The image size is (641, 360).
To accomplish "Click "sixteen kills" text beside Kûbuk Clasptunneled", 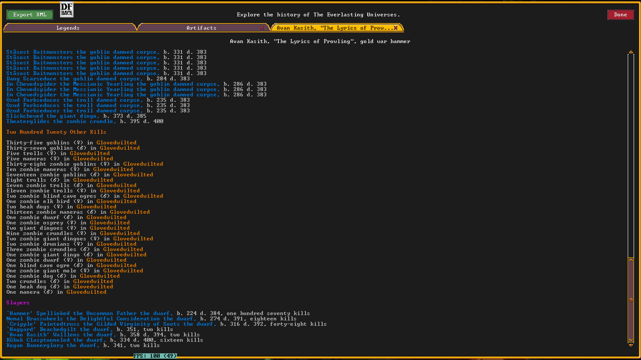I will [182, 340].
